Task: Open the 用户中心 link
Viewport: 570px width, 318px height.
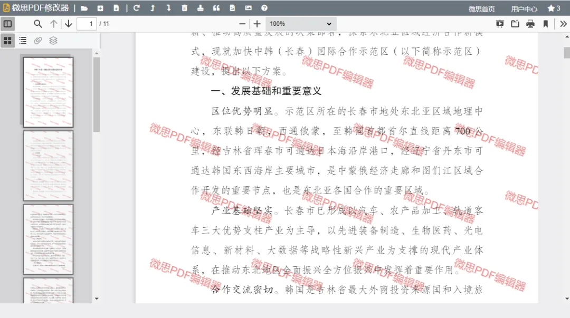Action: (x=524, y=9)
